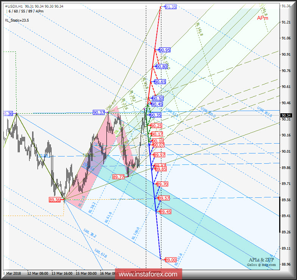Click the 90.07 red level label
Screen dimensions: 297x280
(x=158, y=145)
